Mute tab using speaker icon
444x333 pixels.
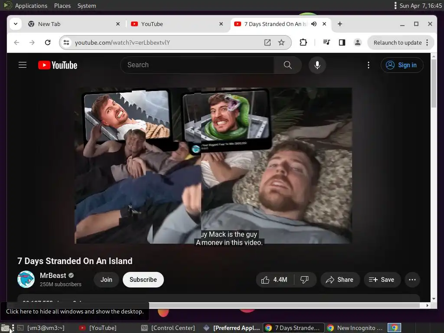click(x=314, y=24)
